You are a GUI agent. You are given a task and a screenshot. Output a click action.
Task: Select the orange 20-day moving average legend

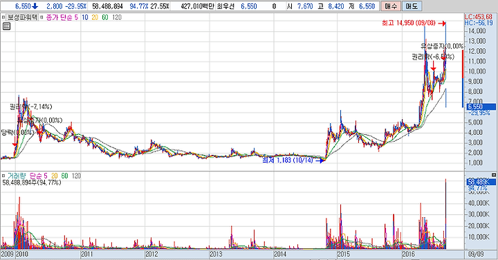click(x=95, y=17)
